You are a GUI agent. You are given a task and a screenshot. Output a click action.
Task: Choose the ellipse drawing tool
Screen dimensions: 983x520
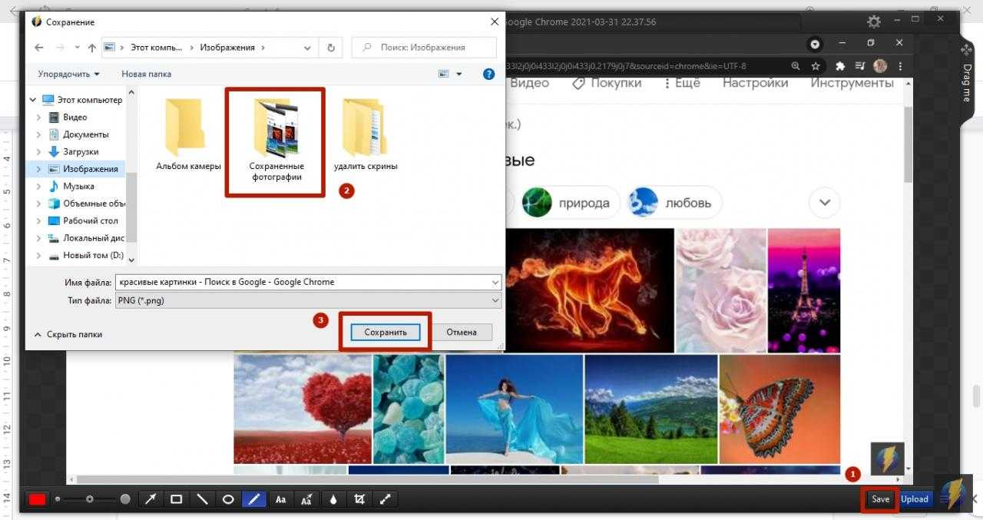(228, 499)
